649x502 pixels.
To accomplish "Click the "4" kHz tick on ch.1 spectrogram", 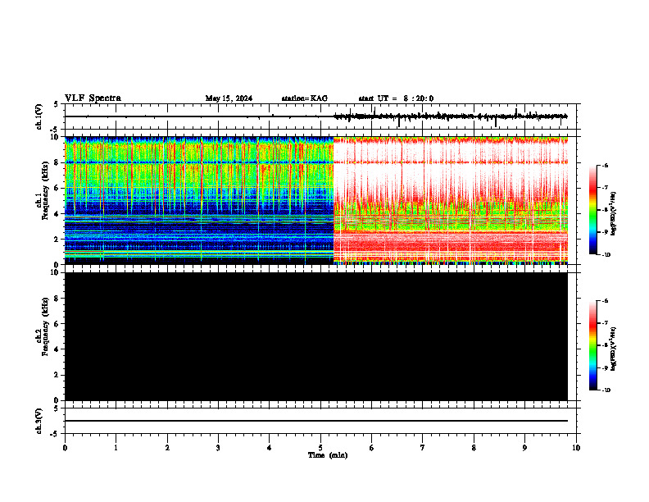I will point(57,214).
